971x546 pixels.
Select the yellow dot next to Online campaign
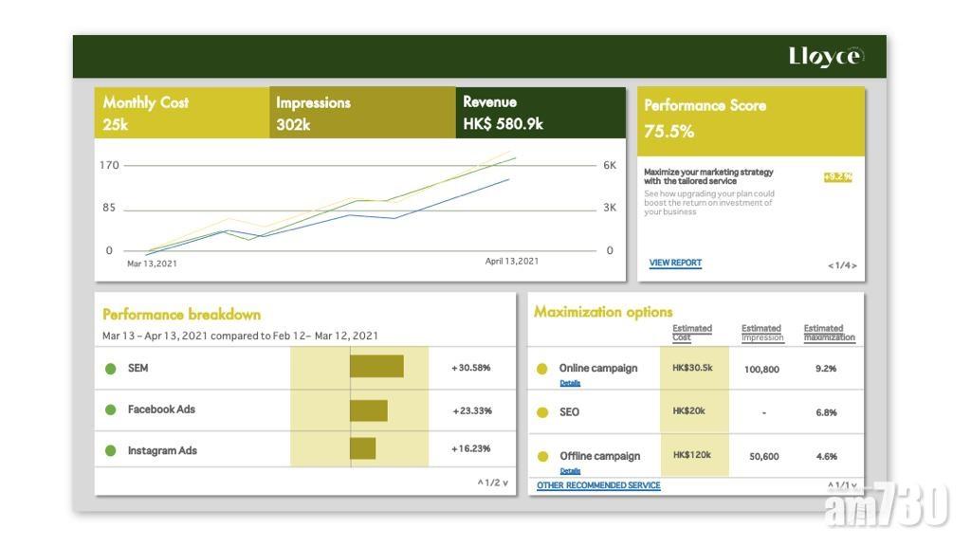click(x=542, y=369)
